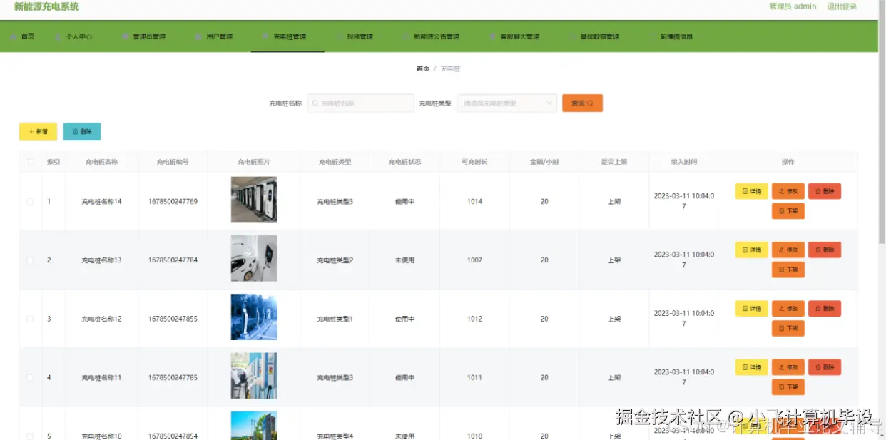886x440 pixels.
Task: Click the 首页 breadcrumb link
Action: tap(422, 68)
